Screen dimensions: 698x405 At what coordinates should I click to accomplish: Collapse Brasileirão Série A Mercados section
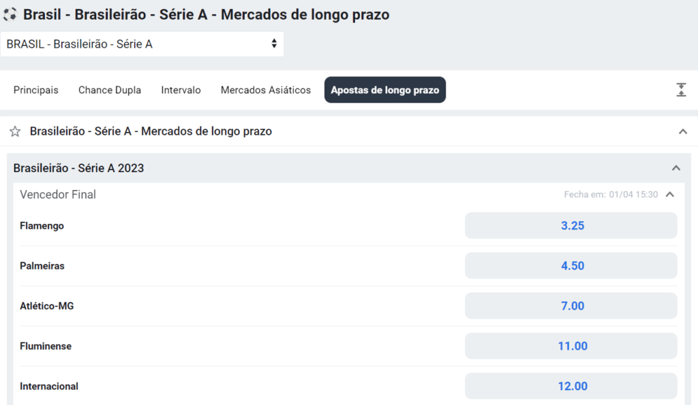click(x=683, y=131)
